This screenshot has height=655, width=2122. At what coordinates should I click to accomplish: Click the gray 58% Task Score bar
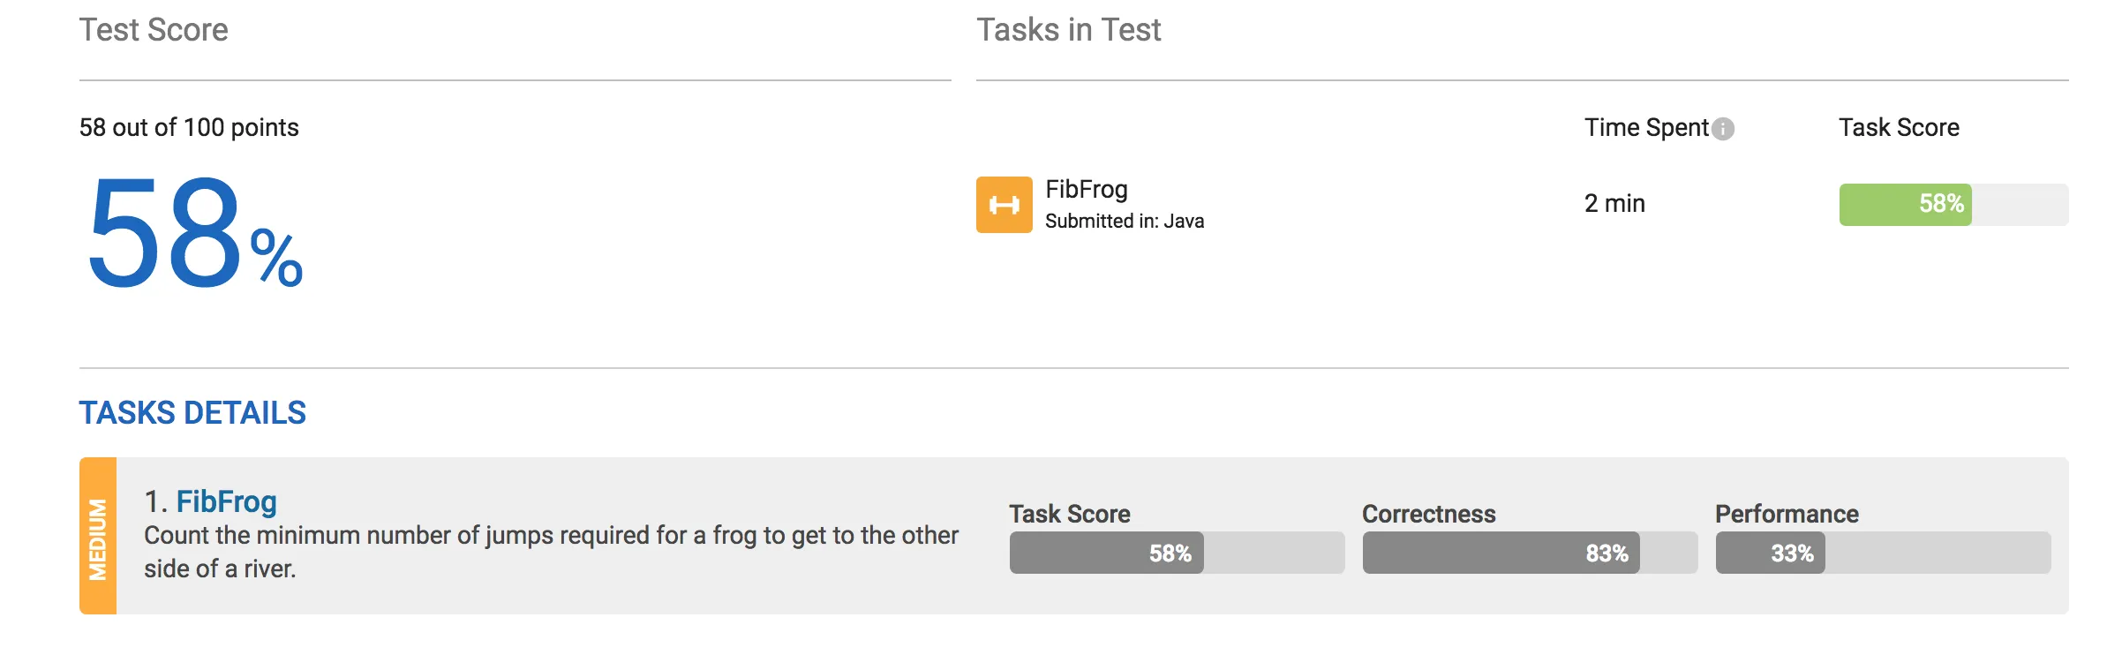point(1107,553)
